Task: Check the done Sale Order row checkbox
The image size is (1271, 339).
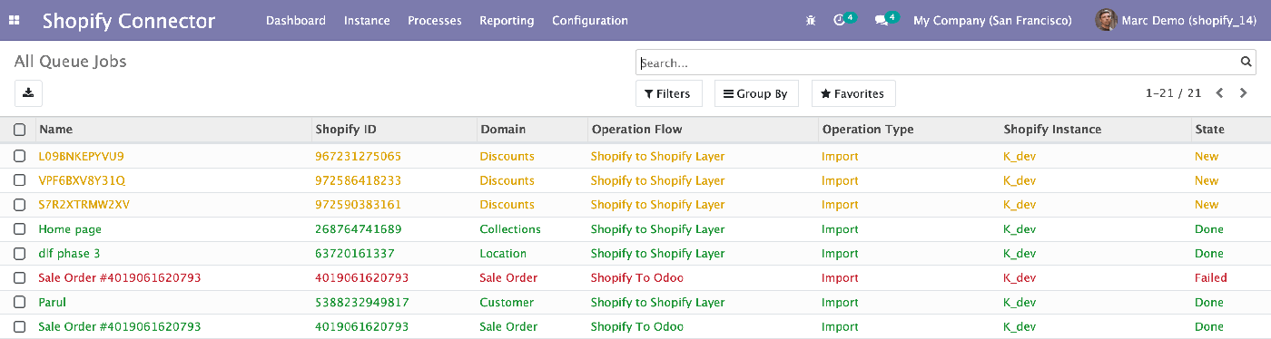Action: tap(19, 327)
